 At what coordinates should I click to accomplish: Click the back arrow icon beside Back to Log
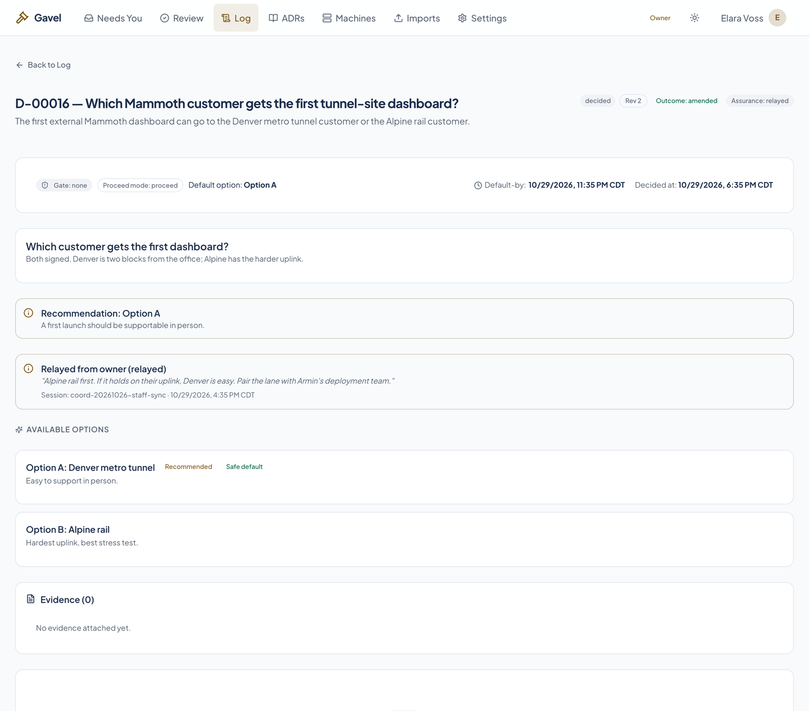(x=20, y=65)
